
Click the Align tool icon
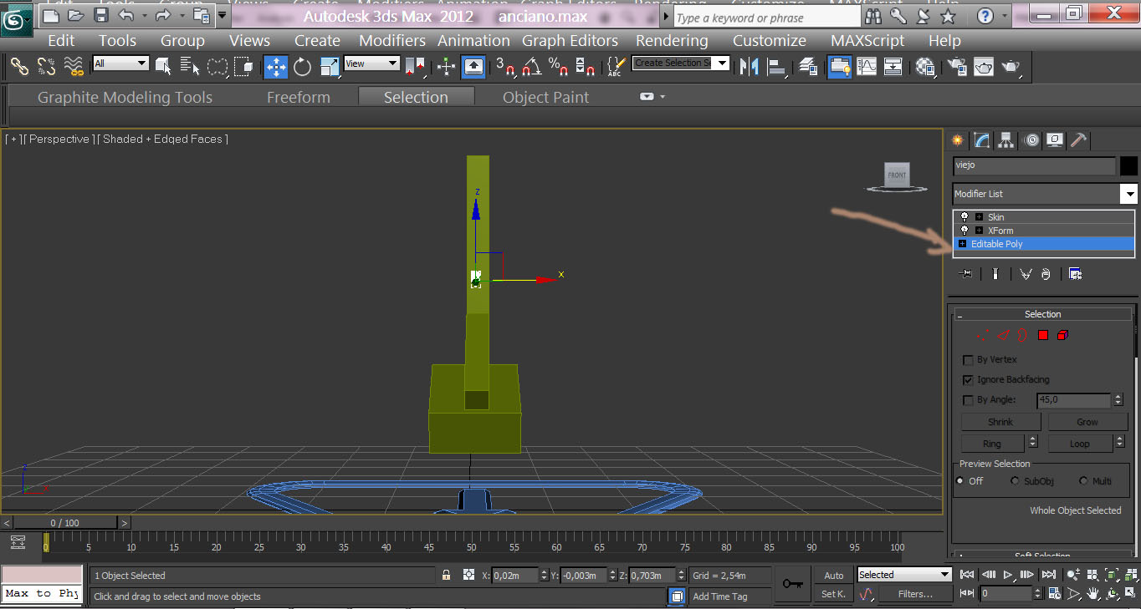click(x=776, y=66)
